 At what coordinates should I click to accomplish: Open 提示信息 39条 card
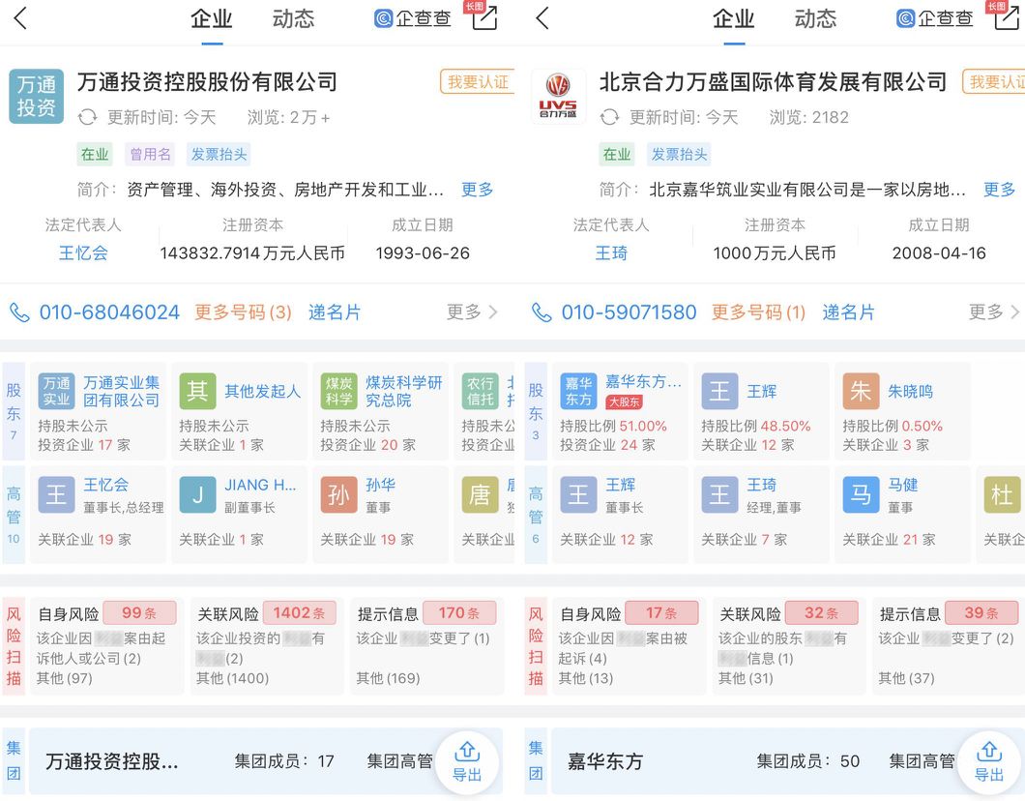tap(949, 645)
